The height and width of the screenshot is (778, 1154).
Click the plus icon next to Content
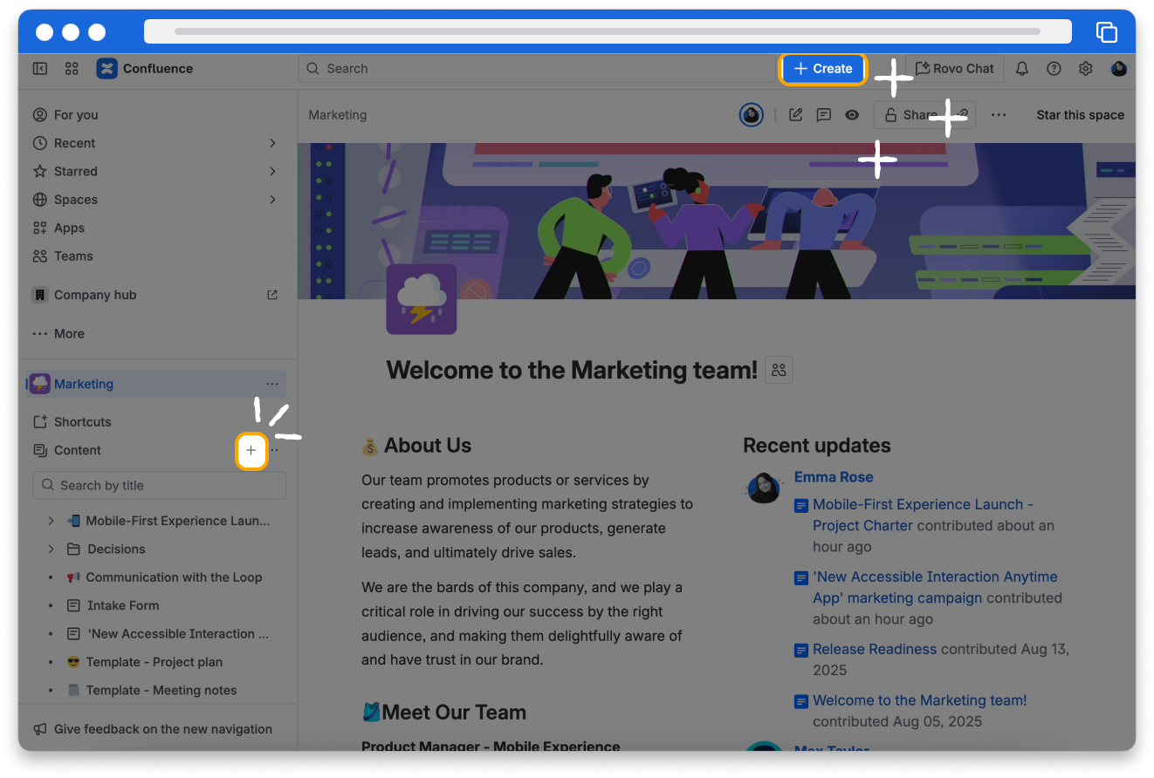tap(251, 451)
